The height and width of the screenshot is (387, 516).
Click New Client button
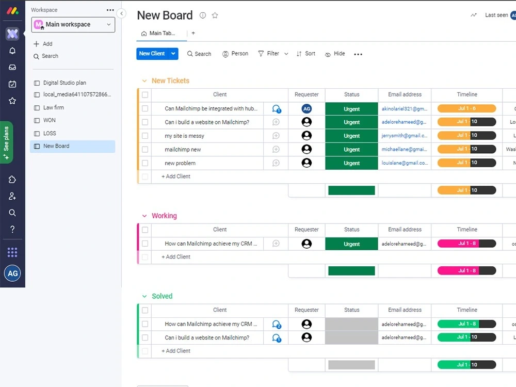click(152, 54)
